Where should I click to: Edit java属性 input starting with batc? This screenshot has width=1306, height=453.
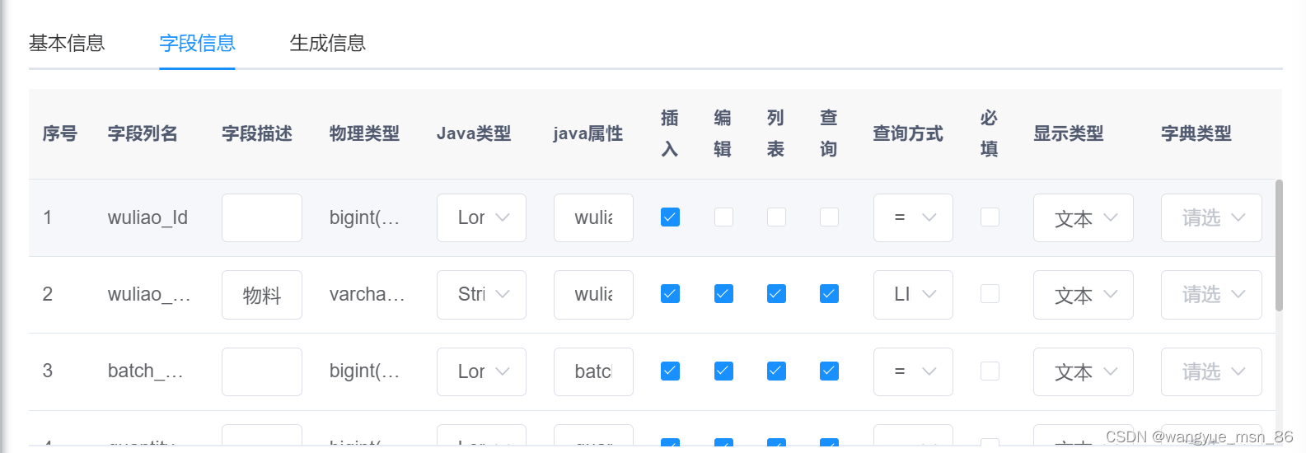tap(593, 371)
